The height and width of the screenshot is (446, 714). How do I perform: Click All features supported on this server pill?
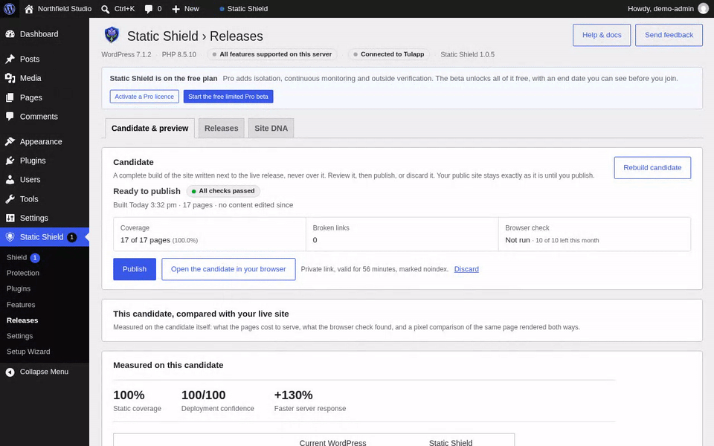[x=272, y=54]
